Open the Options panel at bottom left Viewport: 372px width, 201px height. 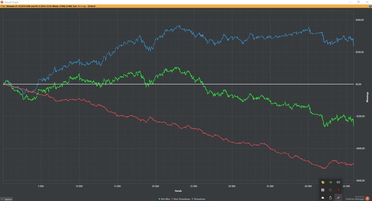click(x=6, y=199)
